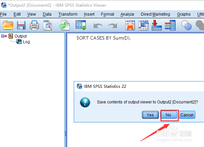Click the Recall recent dialogs icon

pyautogui.click(x=81, y=25)
